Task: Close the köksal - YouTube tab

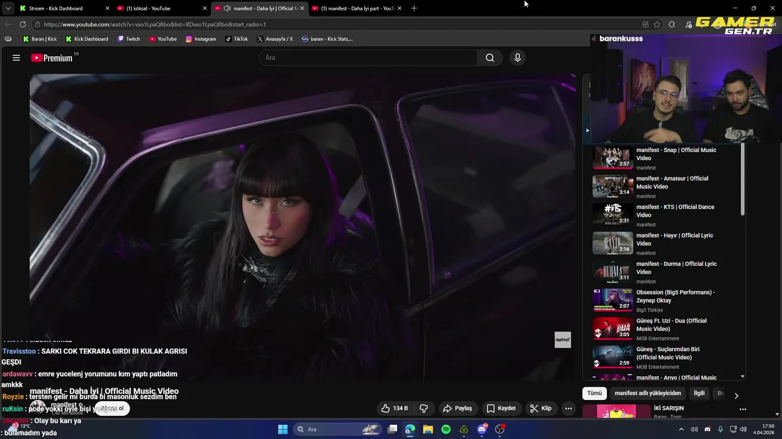Action: [204, 8]
